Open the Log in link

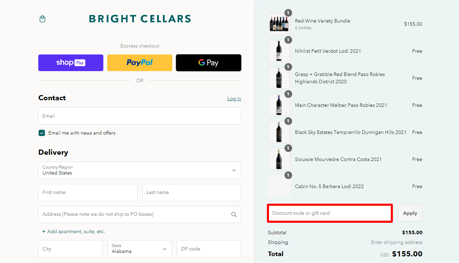pyautogui.click(x=234, y=99)
